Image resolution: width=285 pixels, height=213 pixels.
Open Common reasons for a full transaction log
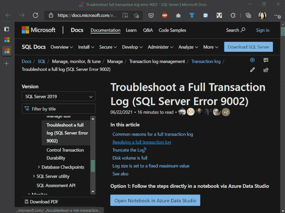tap(153, 134)
